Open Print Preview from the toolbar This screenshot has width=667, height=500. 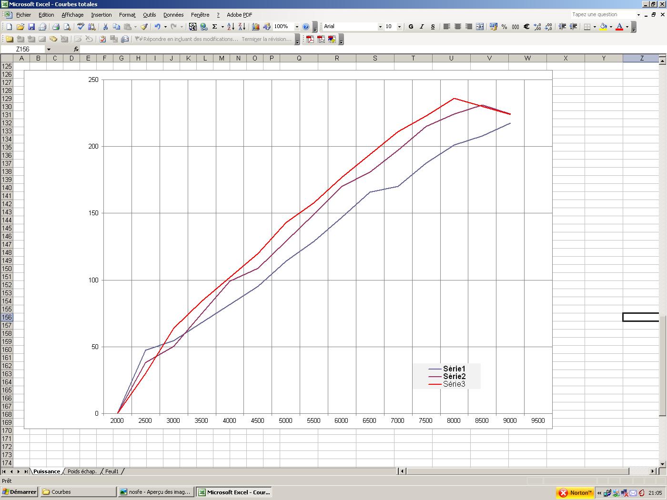67,27
